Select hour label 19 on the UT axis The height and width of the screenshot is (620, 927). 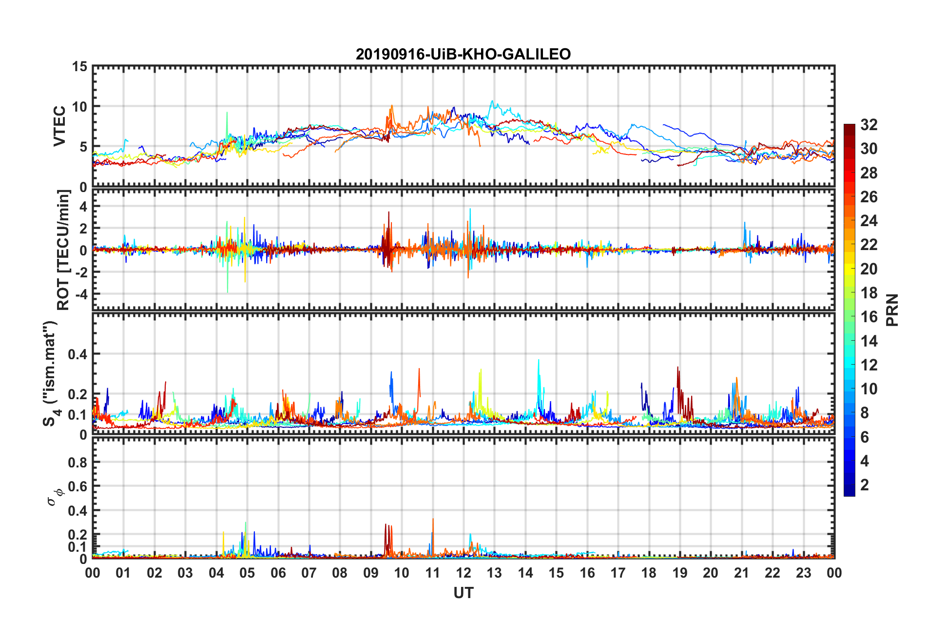pyautogui.click(x=680, y=573)
